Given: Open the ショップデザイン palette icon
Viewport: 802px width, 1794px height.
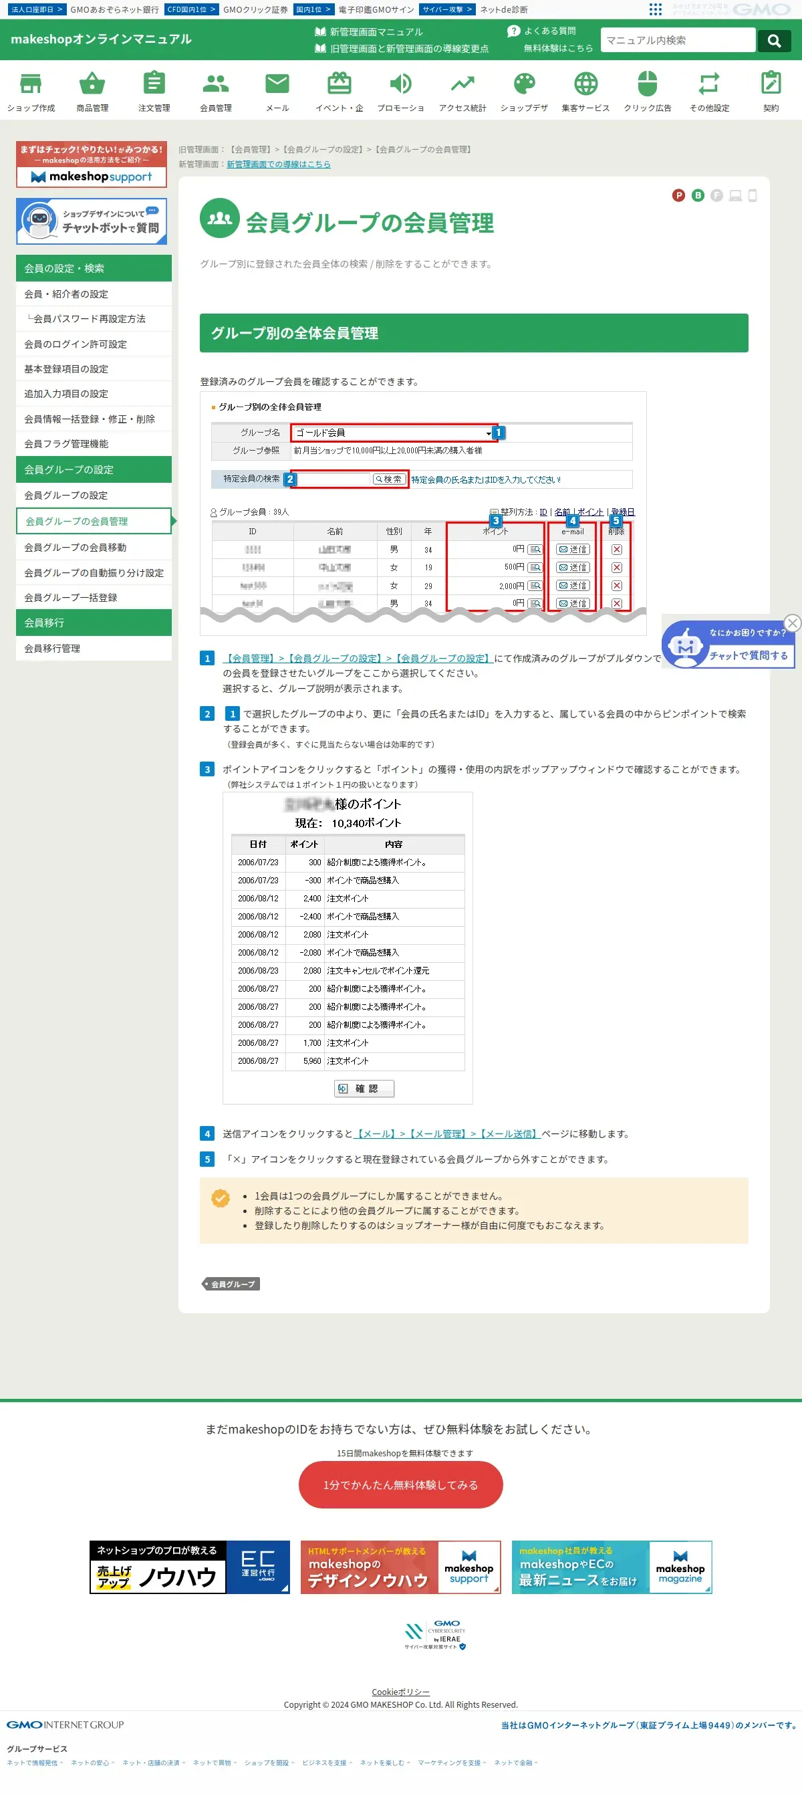Looking at the screenshot, I should [x=524, y=84].
